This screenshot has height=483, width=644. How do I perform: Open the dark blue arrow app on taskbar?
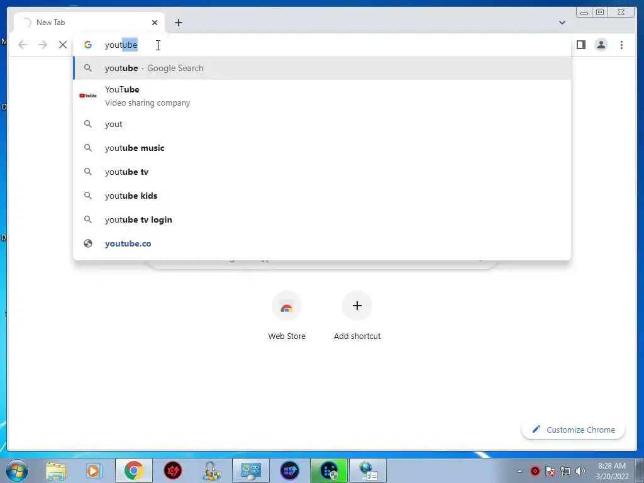click(289, 470)
